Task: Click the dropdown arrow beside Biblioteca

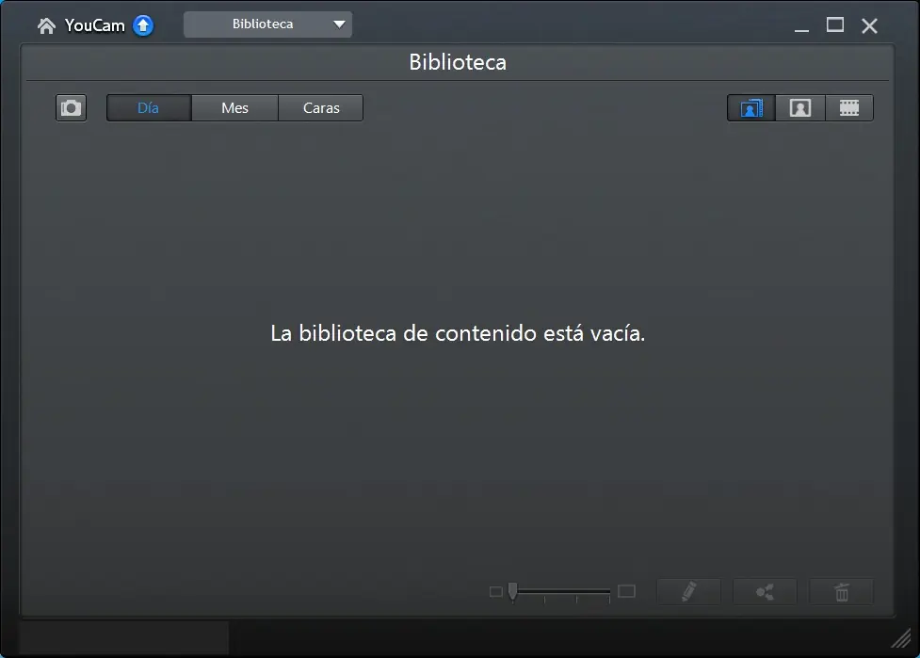Action: 340,24
